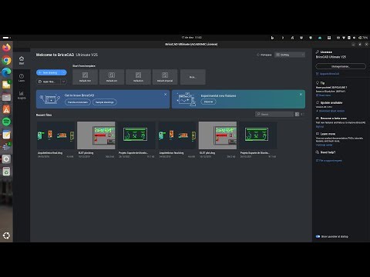Open the Settings gear in the dock
The image size is (370, 277).
coord(6,159)
